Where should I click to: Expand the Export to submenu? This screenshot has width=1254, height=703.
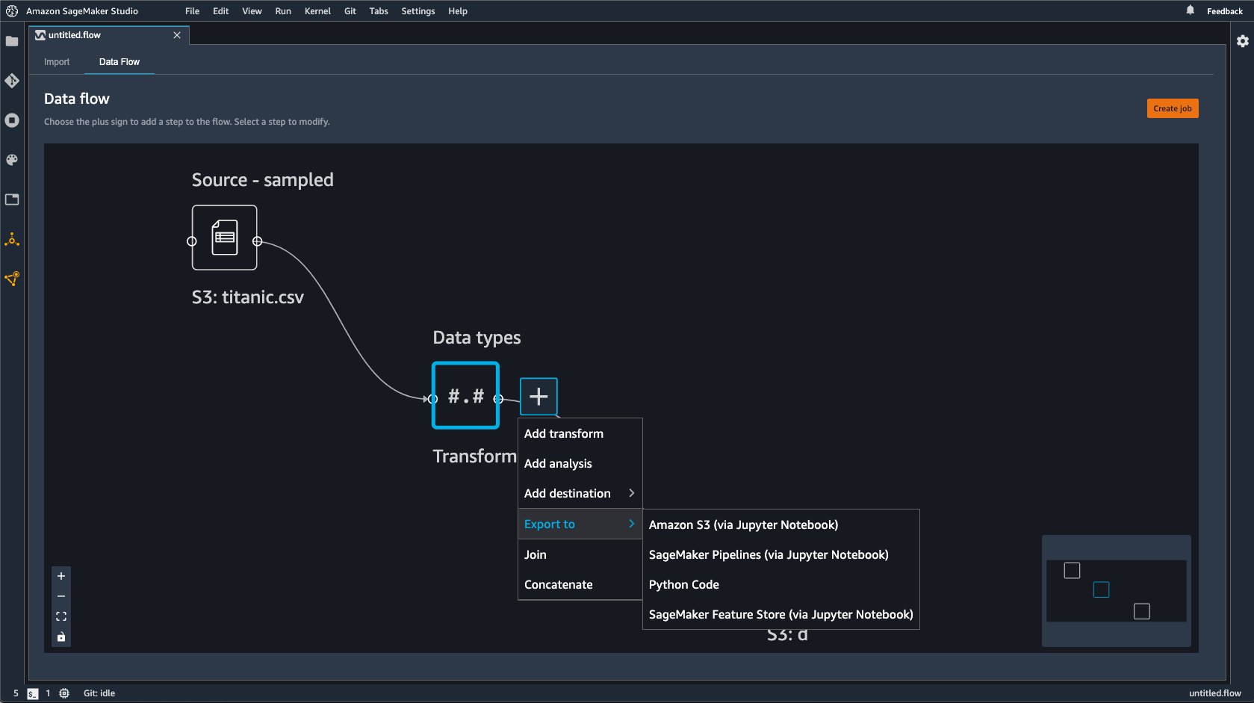tap(579, 524)
